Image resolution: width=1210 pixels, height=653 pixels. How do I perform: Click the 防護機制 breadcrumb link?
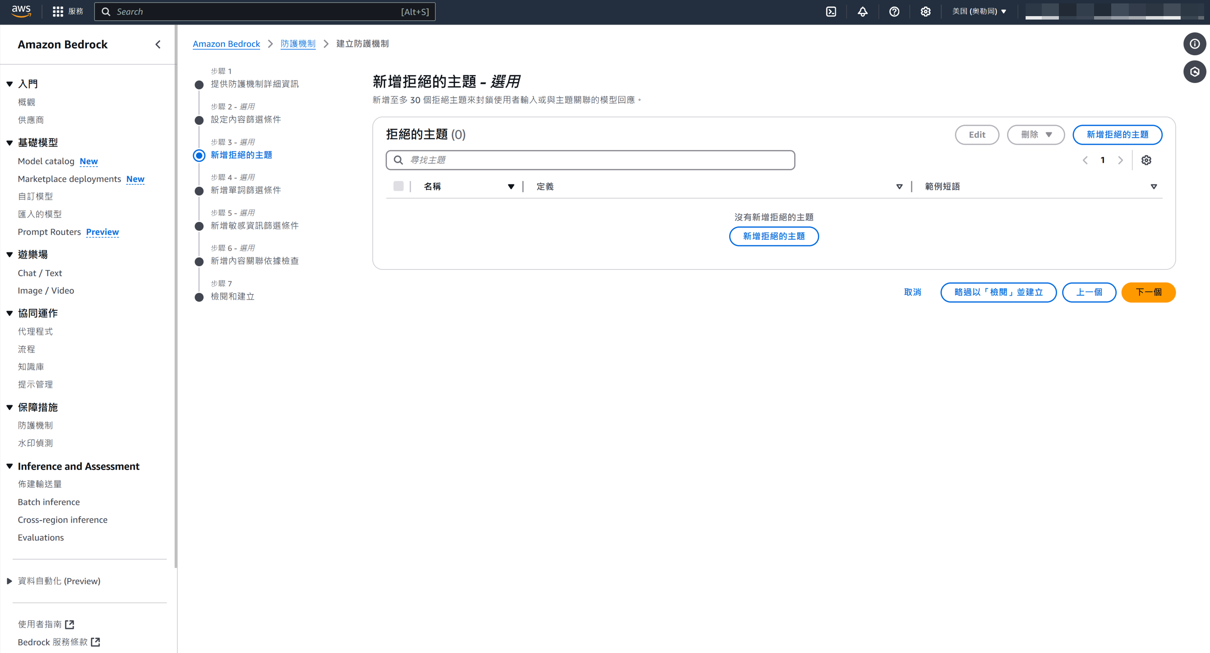point(298,44)
